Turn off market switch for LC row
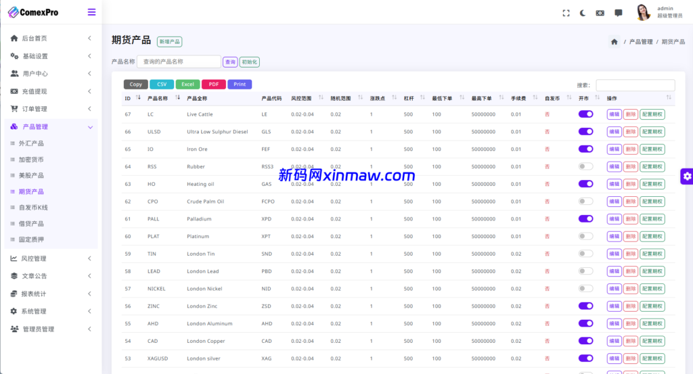Viewport: 693px width, 374px height. pyautogui.click(x=585, y=114)
